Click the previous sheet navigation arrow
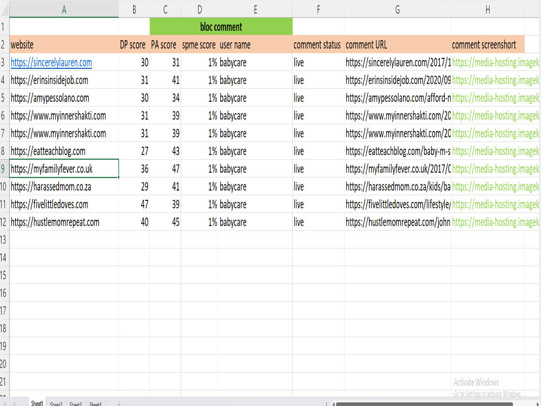 coord(4,404)
